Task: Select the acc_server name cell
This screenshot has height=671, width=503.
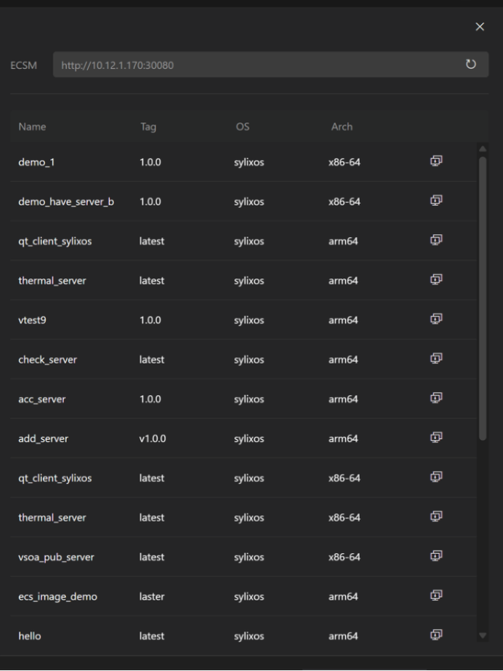Action: tap(42, 399)
